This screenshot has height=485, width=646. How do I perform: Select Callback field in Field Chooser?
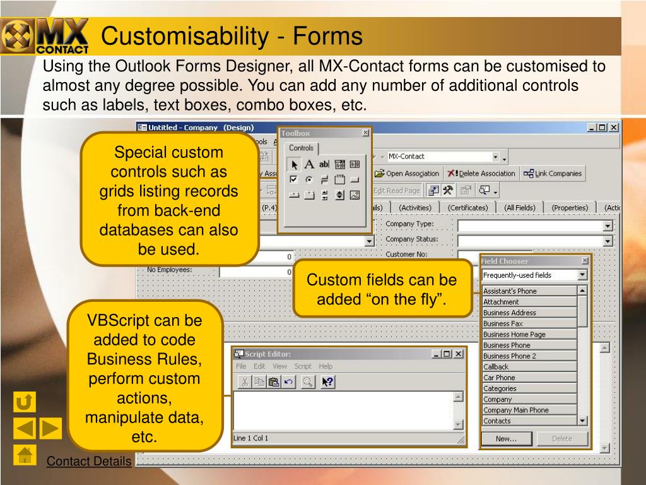529,367
